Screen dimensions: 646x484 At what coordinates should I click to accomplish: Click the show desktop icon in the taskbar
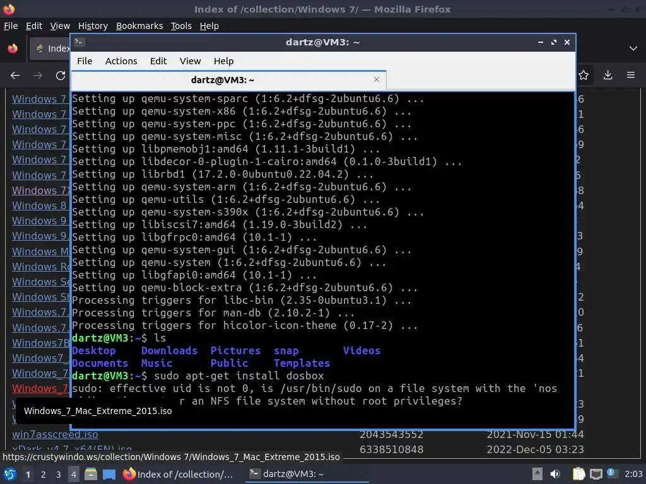109,474
